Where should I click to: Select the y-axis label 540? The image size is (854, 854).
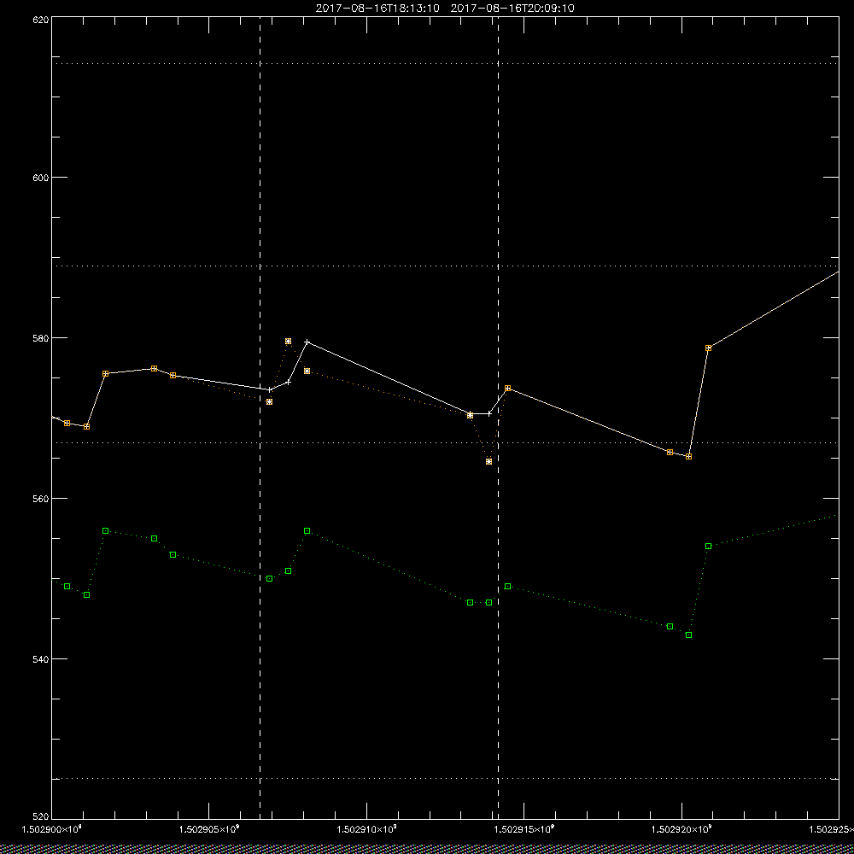pos(41,659)
